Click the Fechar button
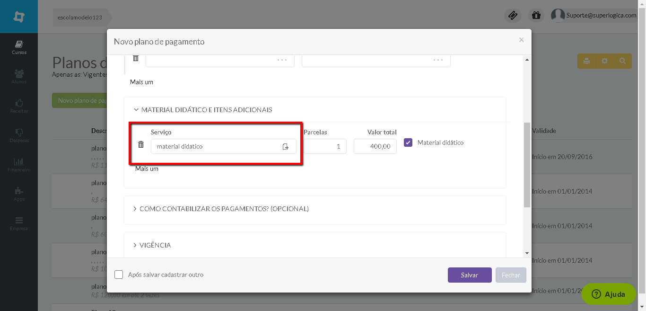The image size is (646, 311). click(511, 275)
